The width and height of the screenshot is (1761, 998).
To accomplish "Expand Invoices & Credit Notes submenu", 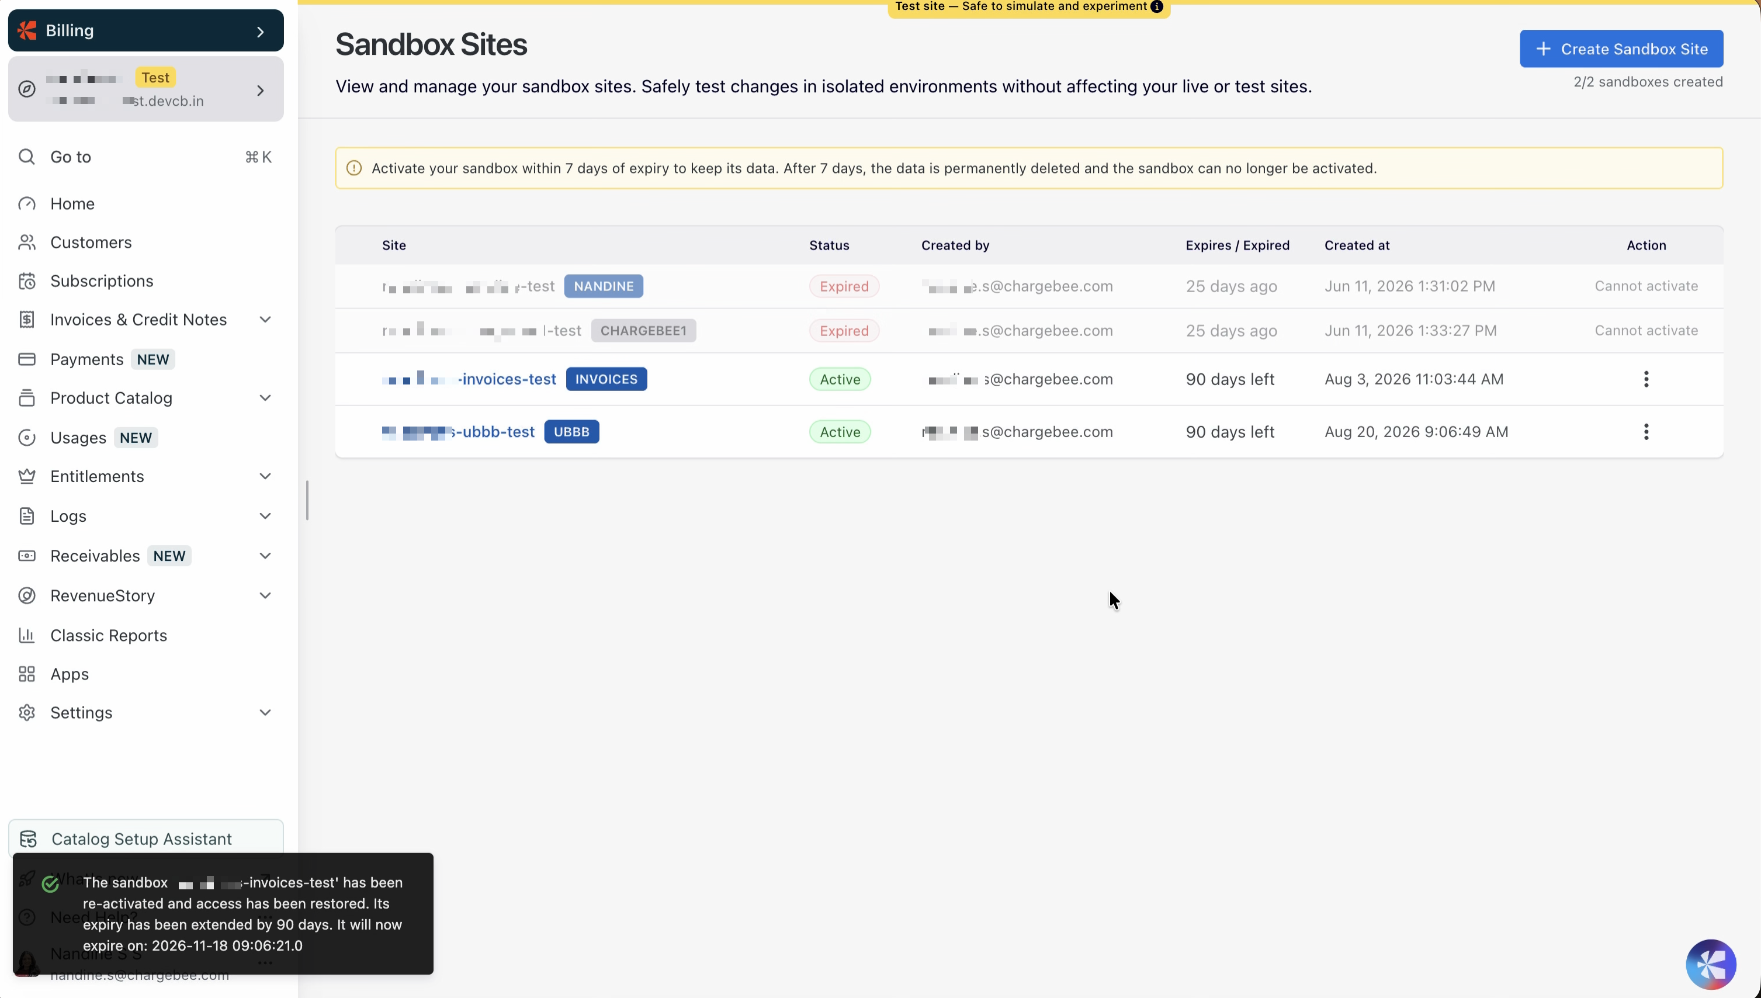I will pos(265,320).
